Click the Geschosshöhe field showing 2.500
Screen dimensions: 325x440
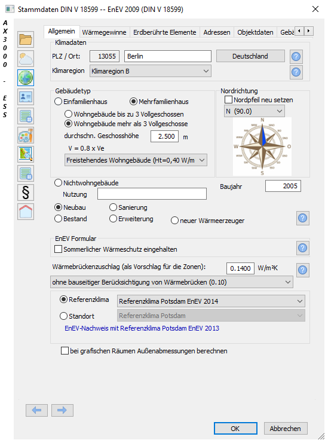(x=165, y=136)
